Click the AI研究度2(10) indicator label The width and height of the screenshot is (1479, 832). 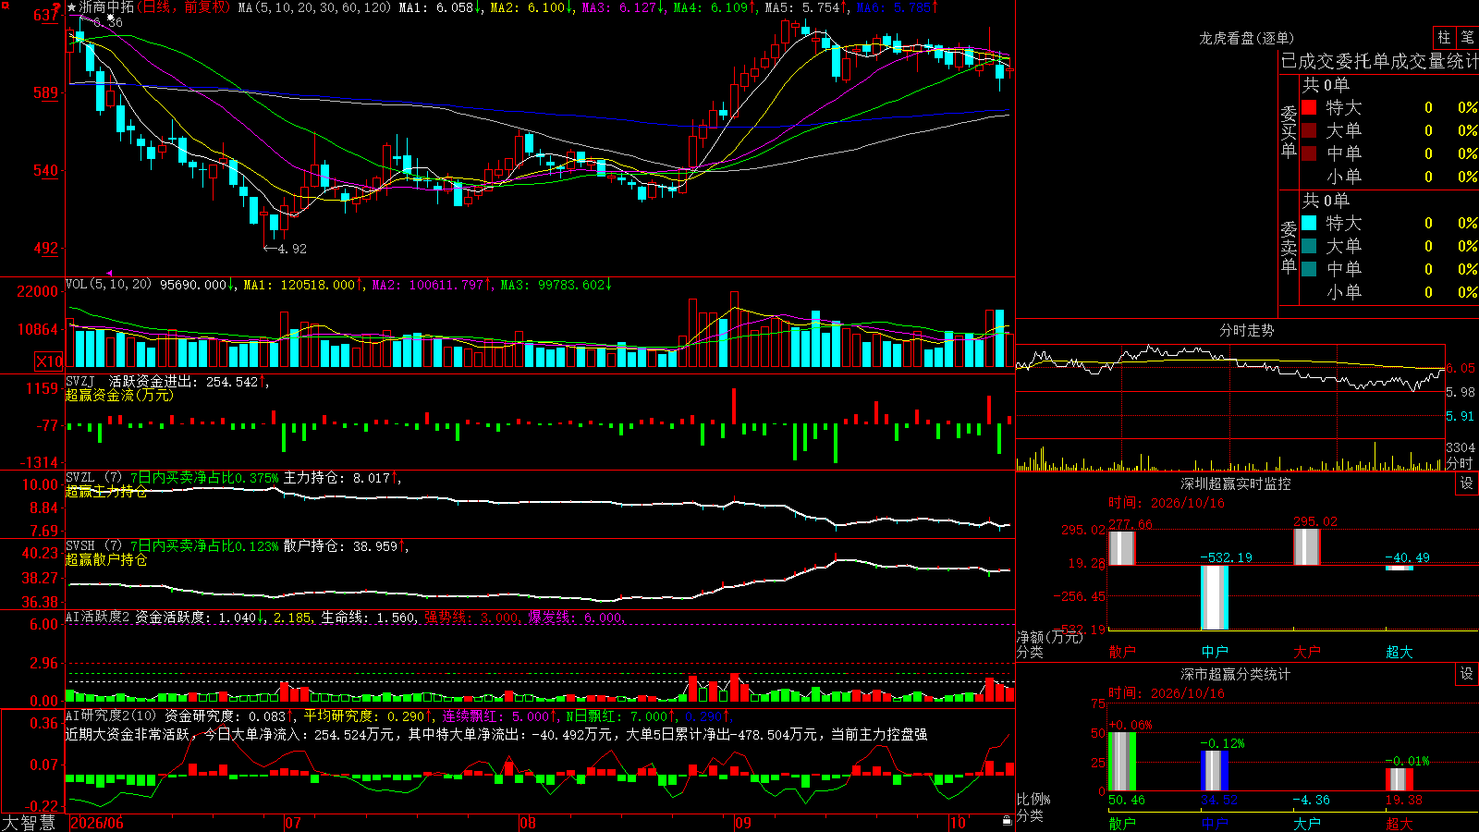111,716
